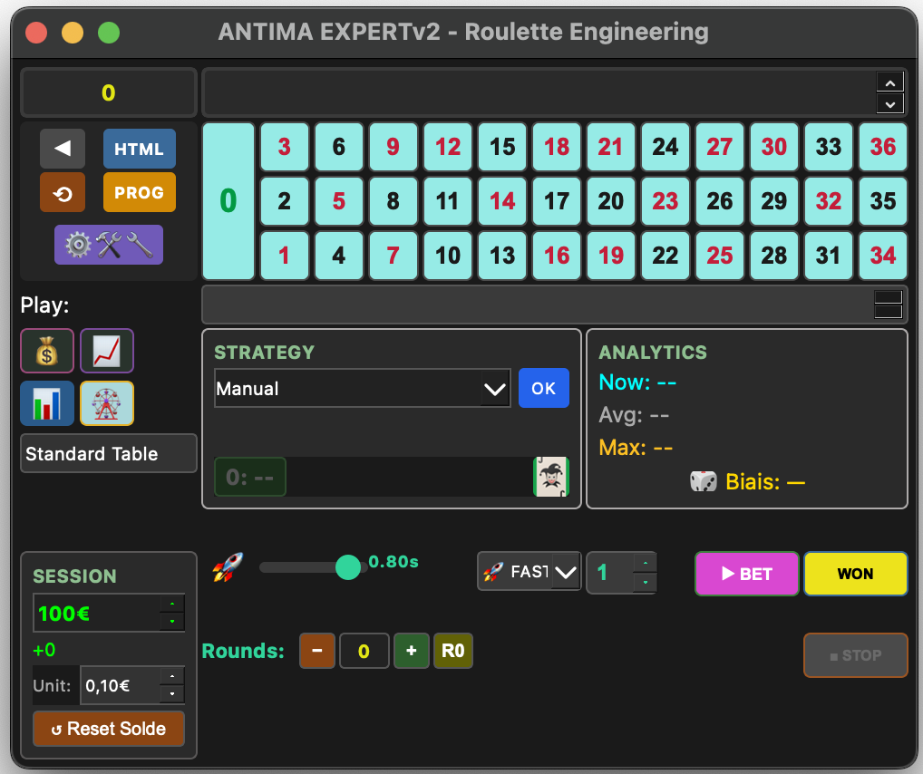Click the back arrow icon button
Screen dimensions: 923x774
[63, 149]
